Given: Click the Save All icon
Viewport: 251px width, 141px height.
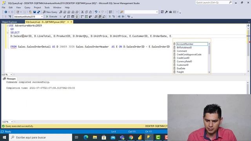Looking at the screenshot, I should click(x=38, y=12).
